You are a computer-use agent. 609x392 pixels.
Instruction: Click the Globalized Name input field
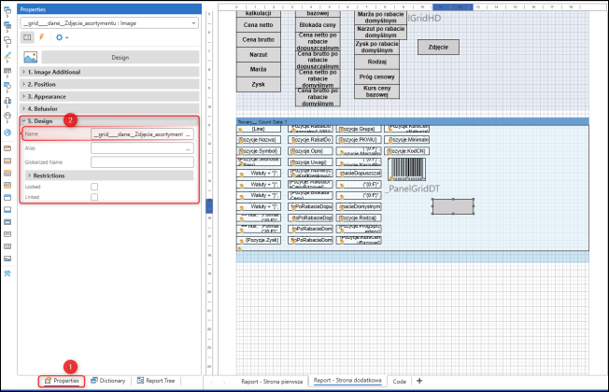click(x=142, y=161)
